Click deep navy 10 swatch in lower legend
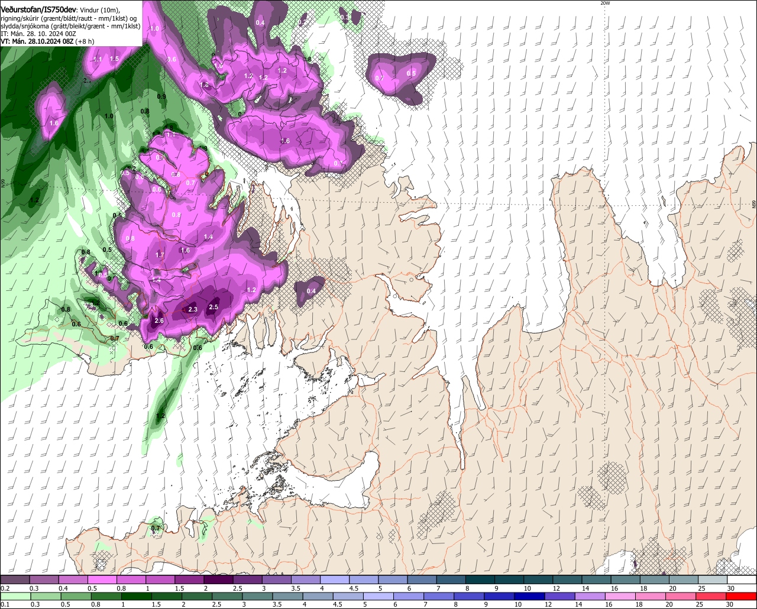The width and height of the screenshot is (757, 609). pos(530,596)
